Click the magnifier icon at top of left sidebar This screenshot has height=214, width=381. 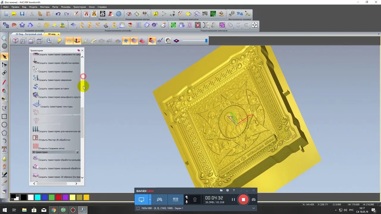click(x=4, y=38)
